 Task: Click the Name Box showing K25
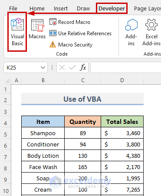click(x=26, y=67)
